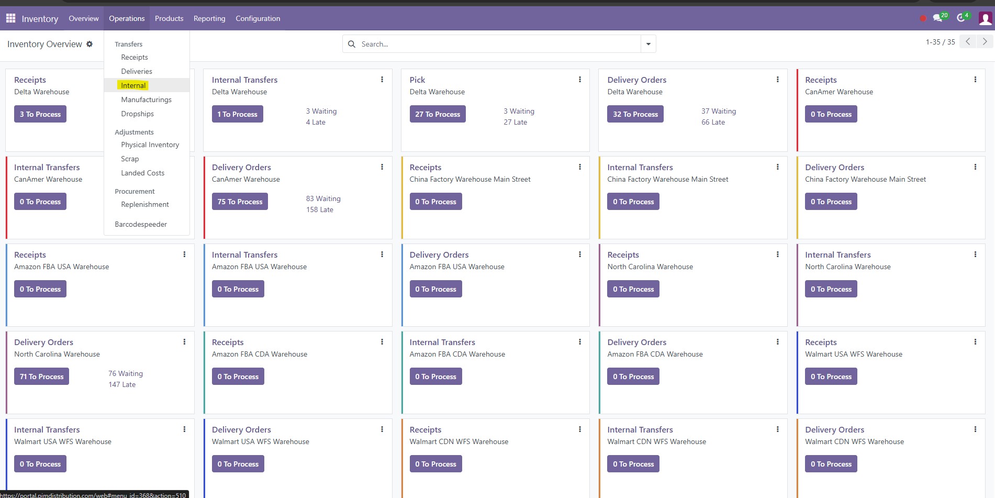This screenshot has height=498, width=995.
Task: Open the Products menu in navbar
Action: (169, 18)
